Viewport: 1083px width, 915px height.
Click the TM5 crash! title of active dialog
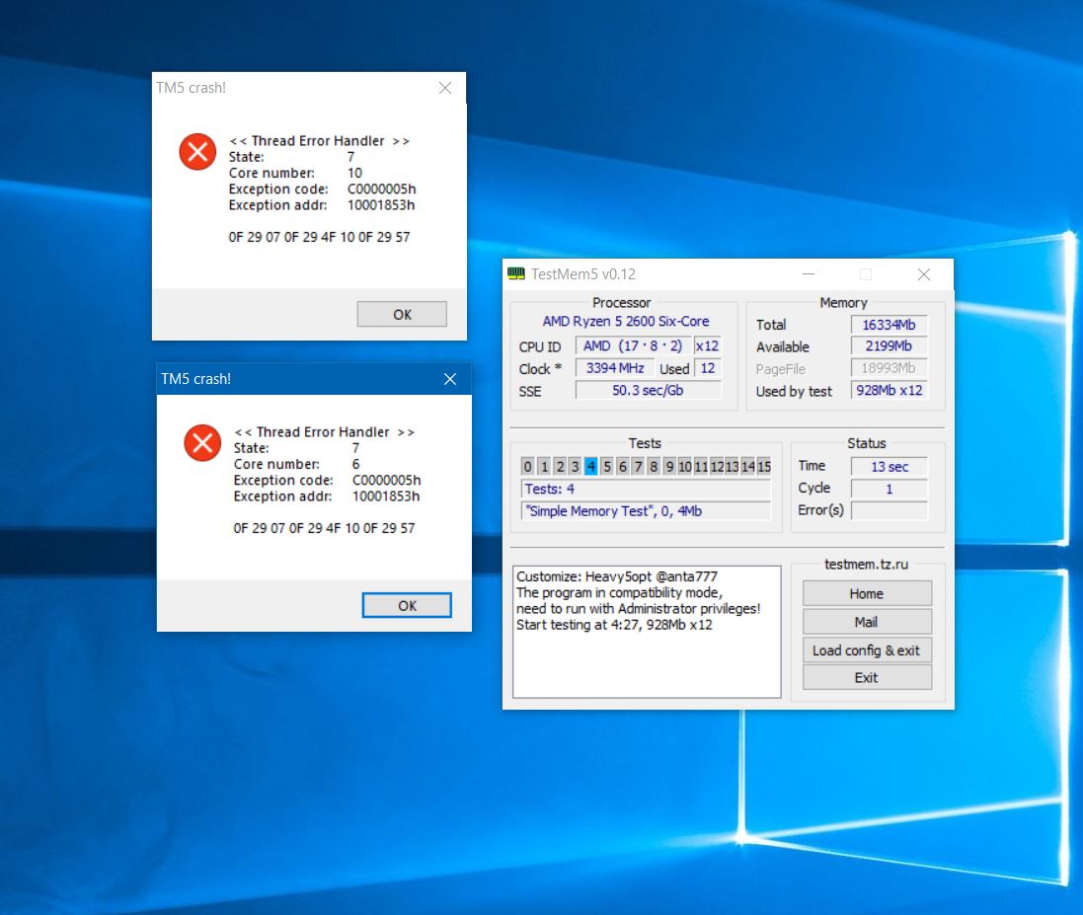[x=196, y=379]
